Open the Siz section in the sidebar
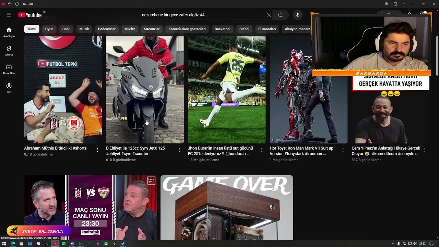Screen dimensions: 439x247 9,88
